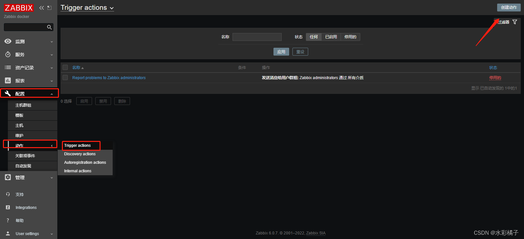This screenshot has width=524, height=239.
Task: Expand the 报表 menu chevron
Action: click(52, 81)
